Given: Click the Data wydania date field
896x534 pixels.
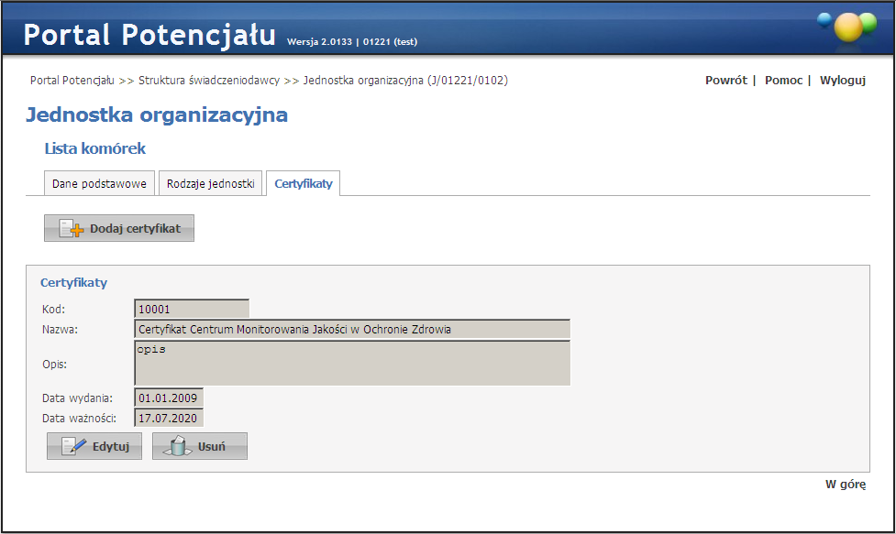Looking at the screenshot, I should 169,398.
